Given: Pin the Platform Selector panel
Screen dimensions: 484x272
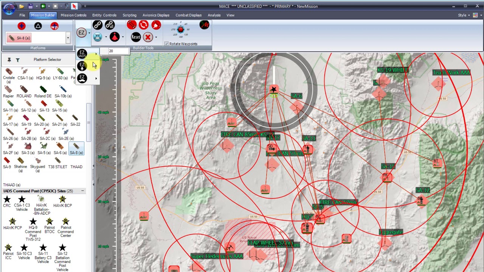Looking at the screenshot, I should click(x=9, y=60).
